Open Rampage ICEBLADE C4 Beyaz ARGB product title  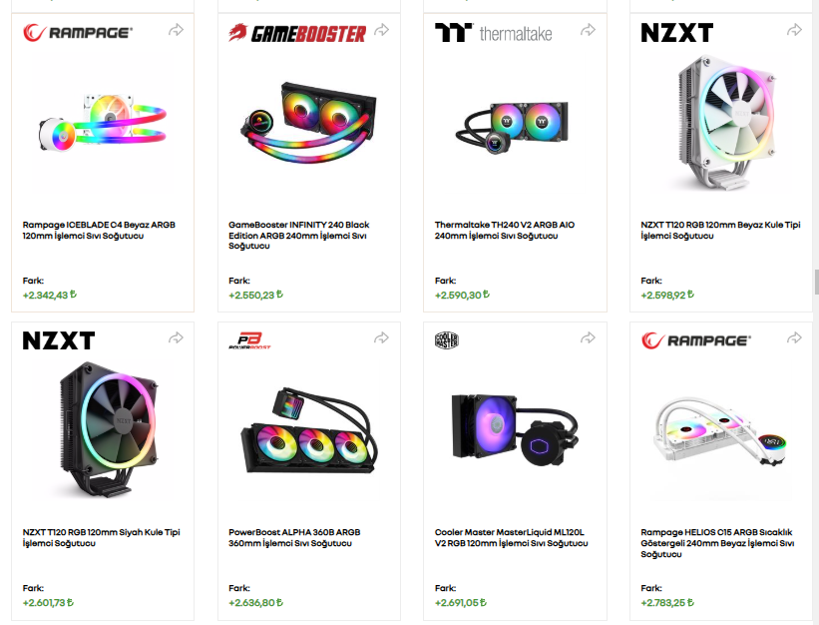tap(99, 230)
